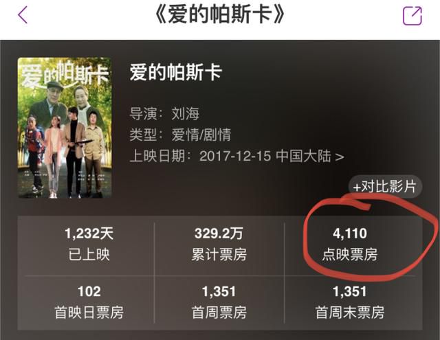Tap the +对比影片 compare button
This screenshot has height=340, width=440.
click(385, 187)
